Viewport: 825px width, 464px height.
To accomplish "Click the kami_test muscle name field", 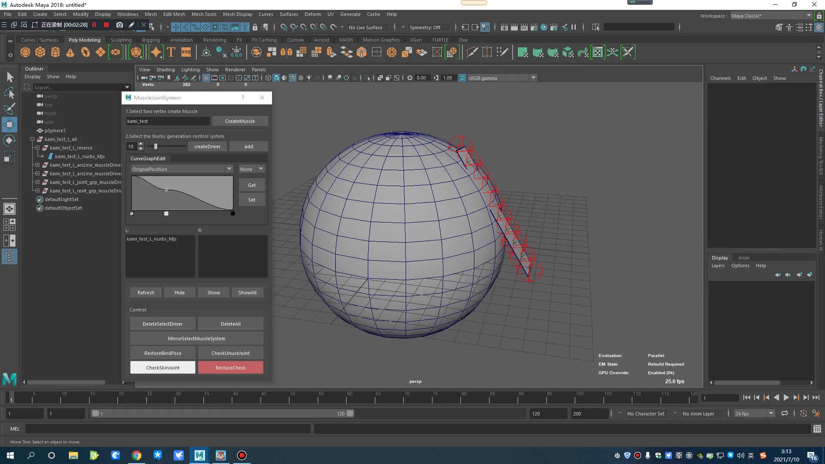I will [168, 121].
